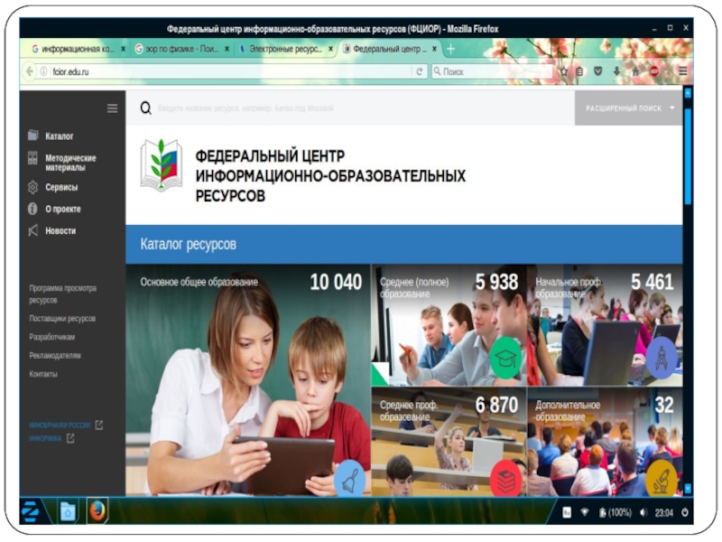Click the О проекте info icon
The image size is (722, 542).
(32, 209)
